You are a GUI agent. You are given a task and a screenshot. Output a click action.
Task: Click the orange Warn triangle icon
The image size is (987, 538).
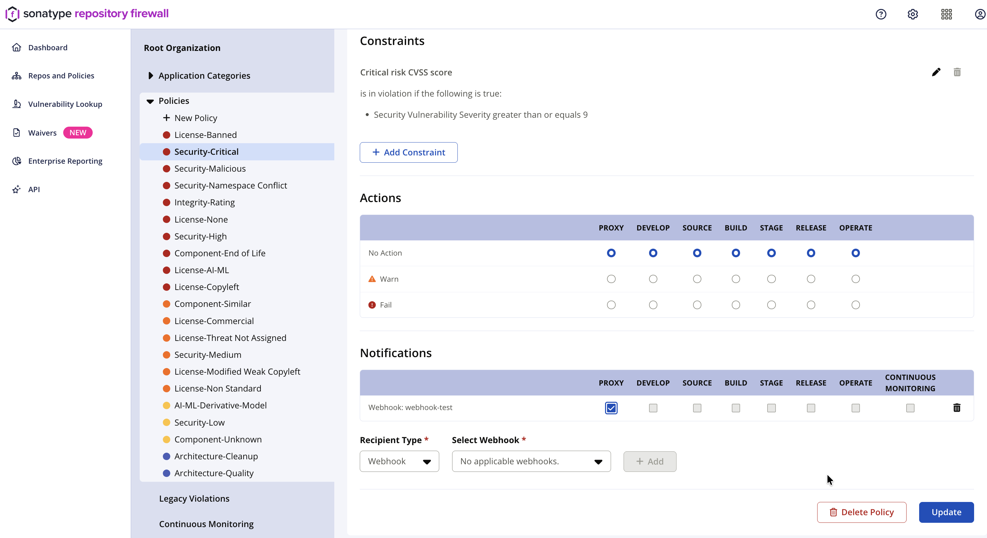click(x=372, y=279)
